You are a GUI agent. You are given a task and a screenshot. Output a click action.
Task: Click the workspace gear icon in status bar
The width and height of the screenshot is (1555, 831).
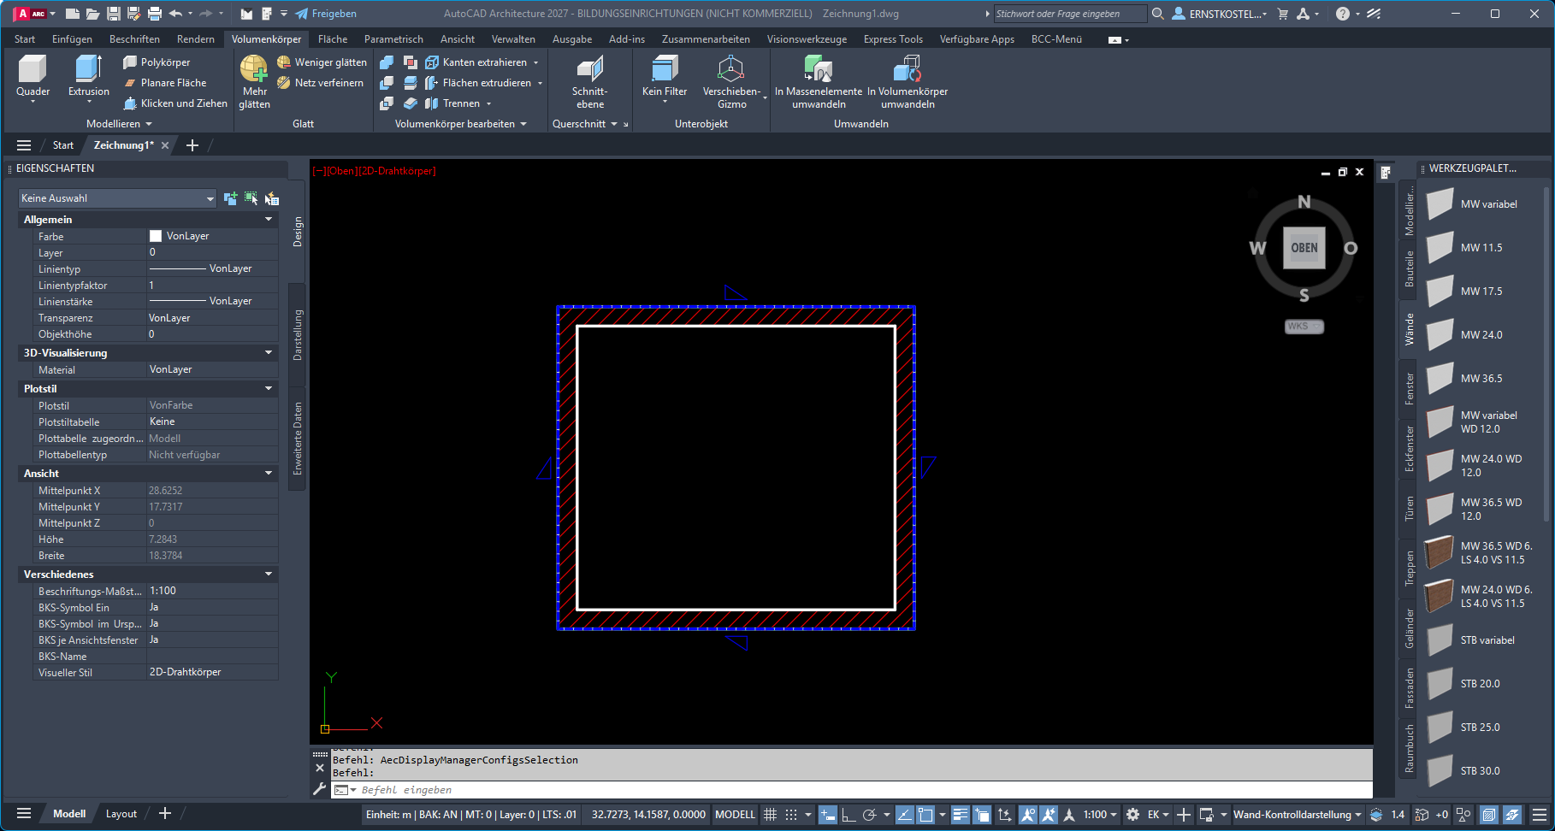tap(1132, 815)
